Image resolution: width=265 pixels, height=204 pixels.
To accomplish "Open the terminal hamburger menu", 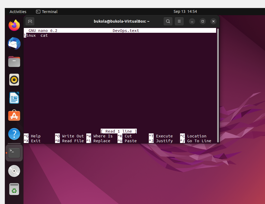I will pos(179,21).
